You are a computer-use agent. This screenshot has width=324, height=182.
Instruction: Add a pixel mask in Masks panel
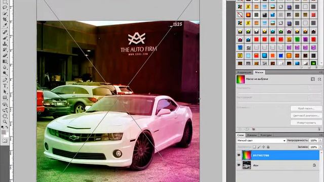pyautogui.click(x=313, y=79)
